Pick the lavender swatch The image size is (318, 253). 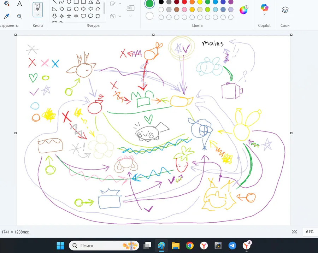click(x=231, y=10)
